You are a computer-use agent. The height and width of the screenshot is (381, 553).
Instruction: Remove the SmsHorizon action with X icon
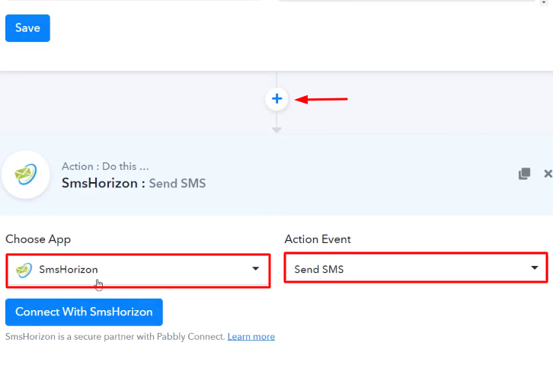(548, 174)
